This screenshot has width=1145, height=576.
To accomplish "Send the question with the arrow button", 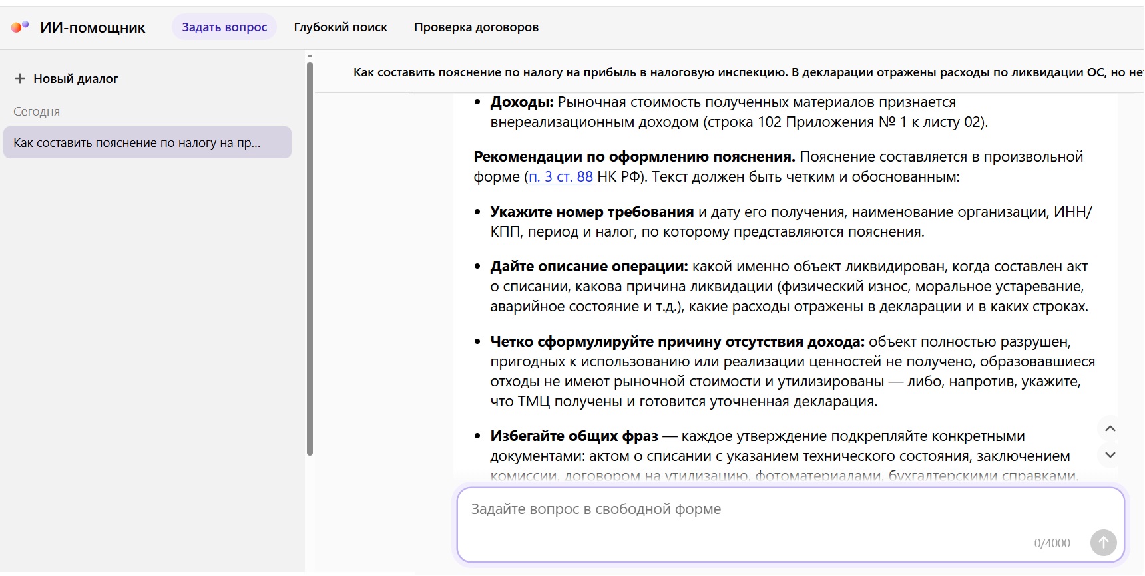I will click(1103, 543).
